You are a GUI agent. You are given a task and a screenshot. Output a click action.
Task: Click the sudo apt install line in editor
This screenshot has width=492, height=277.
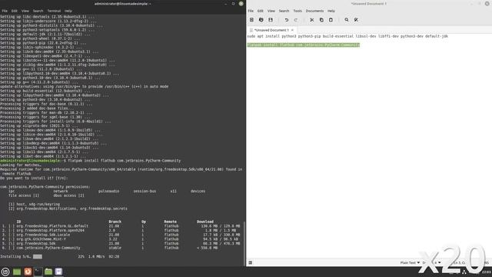point(347,36)
